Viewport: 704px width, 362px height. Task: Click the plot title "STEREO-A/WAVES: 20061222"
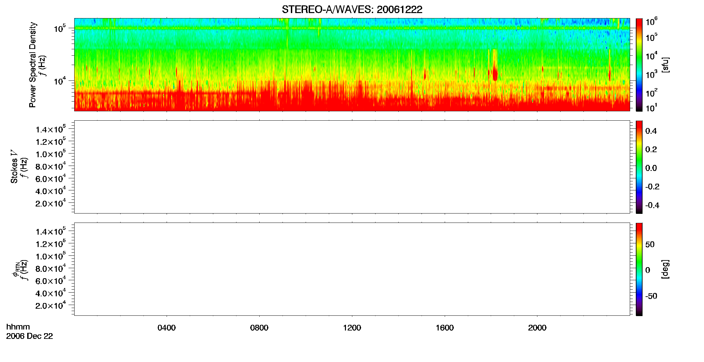click(352, 9)
